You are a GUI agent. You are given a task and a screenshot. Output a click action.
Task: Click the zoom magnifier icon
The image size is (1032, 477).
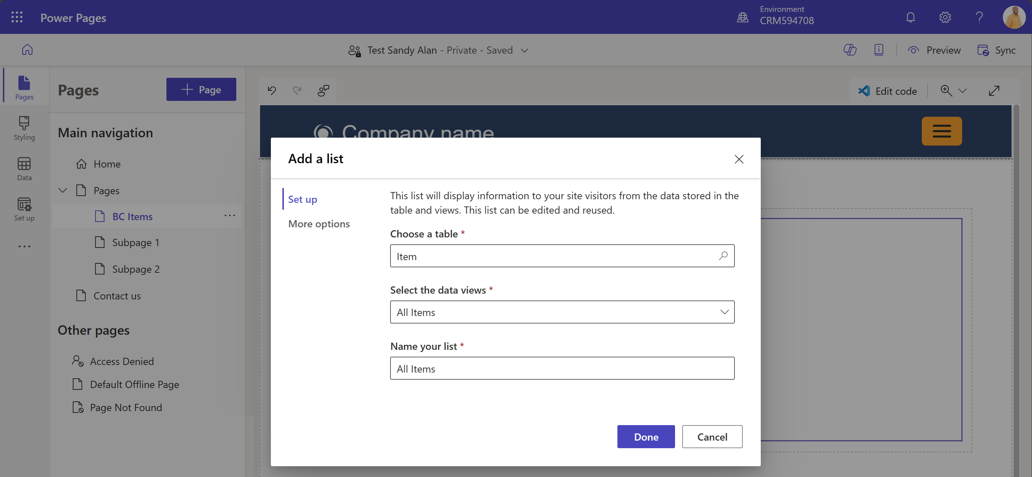[946, 90]
